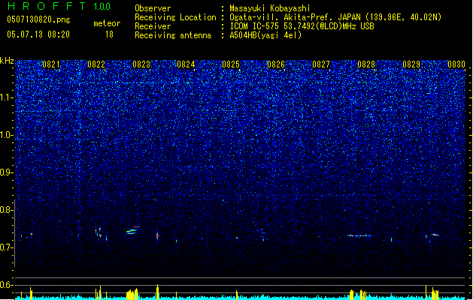Viewport: 473px width, 300px height.
Task: Click the meteor echo cluster at 0822
Action: tap(100, 233)
